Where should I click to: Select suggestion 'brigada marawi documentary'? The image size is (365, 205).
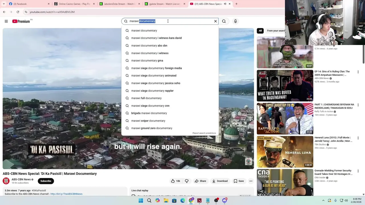pos(170,113)
